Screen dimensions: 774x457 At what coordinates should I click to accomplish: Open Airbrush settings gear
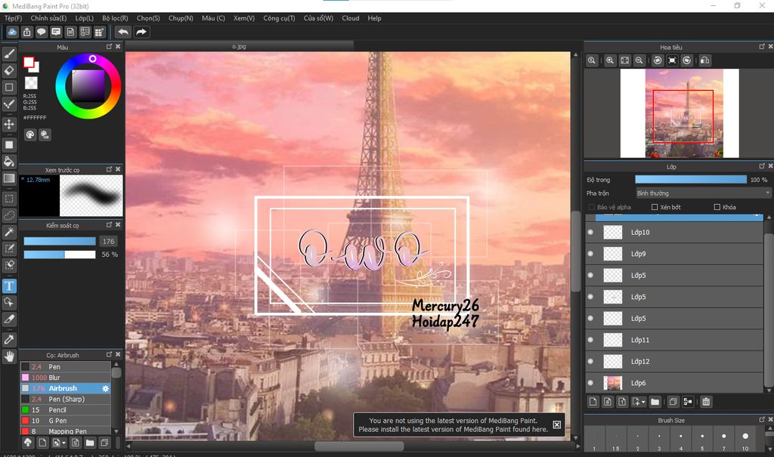[x=105, y=388]
